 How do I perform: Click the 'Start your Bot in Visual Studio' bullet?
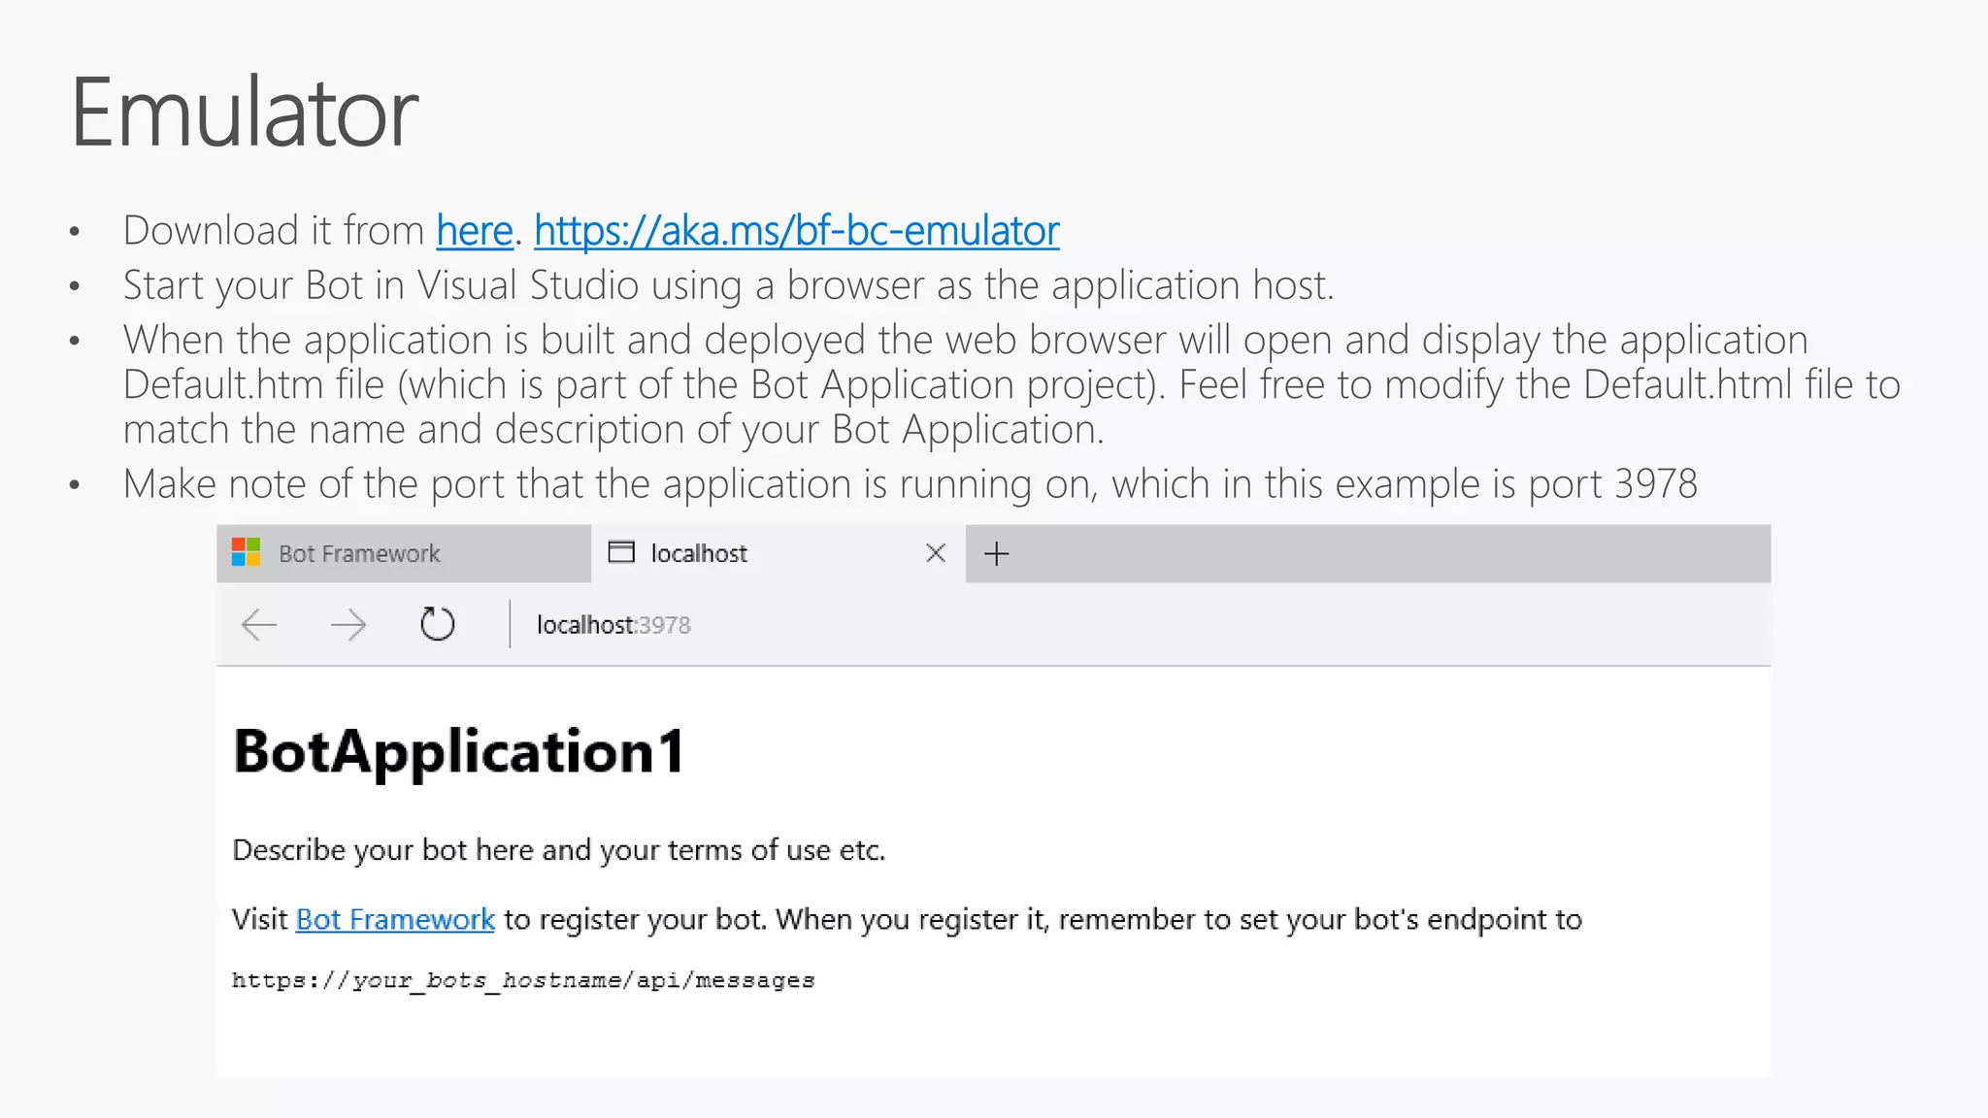tap(729, 286)
